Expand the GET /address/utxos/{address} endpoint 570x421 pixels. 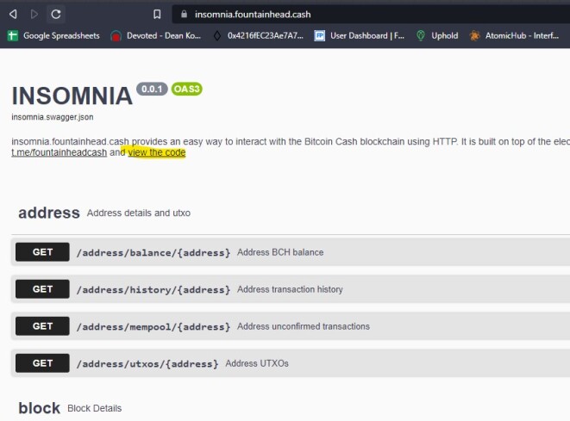pos(291,363)
